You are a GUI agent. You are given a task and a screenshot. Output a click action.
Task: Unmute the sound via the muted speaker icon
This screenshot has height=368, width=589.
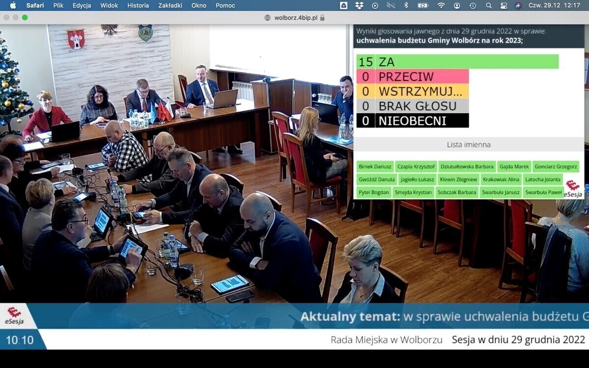click(390, 5)
